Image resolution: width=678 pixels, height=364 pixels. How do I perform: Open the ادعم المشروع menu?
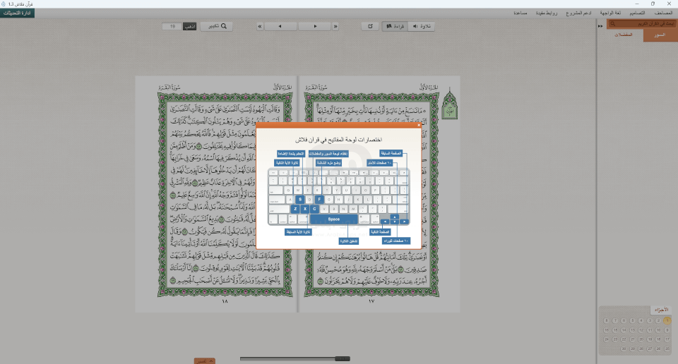(x=578, y=13)
